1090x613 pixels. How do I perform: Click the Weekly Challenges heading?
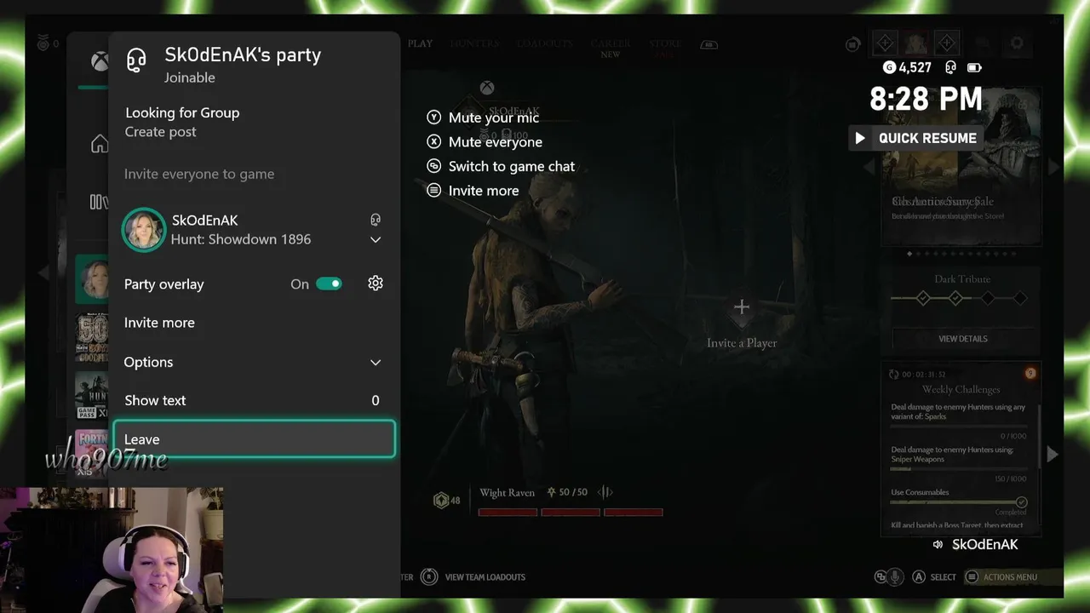tap(961, 390)
